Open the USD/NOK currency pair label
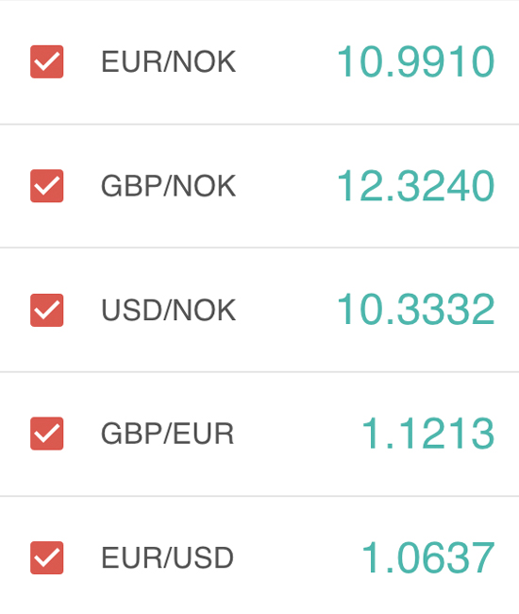This screenshot has height=614, width=519. click(169, 310)
